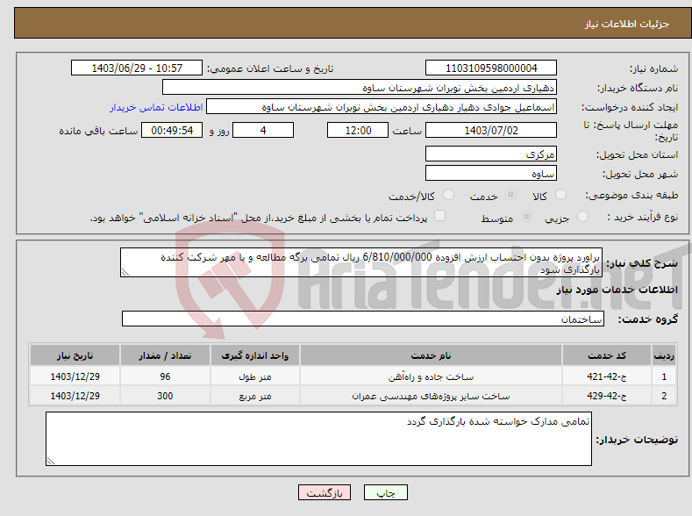Click the quantity cell 300
The width and height of the screenshot is (692, 516).
click(x=165, y=396)
